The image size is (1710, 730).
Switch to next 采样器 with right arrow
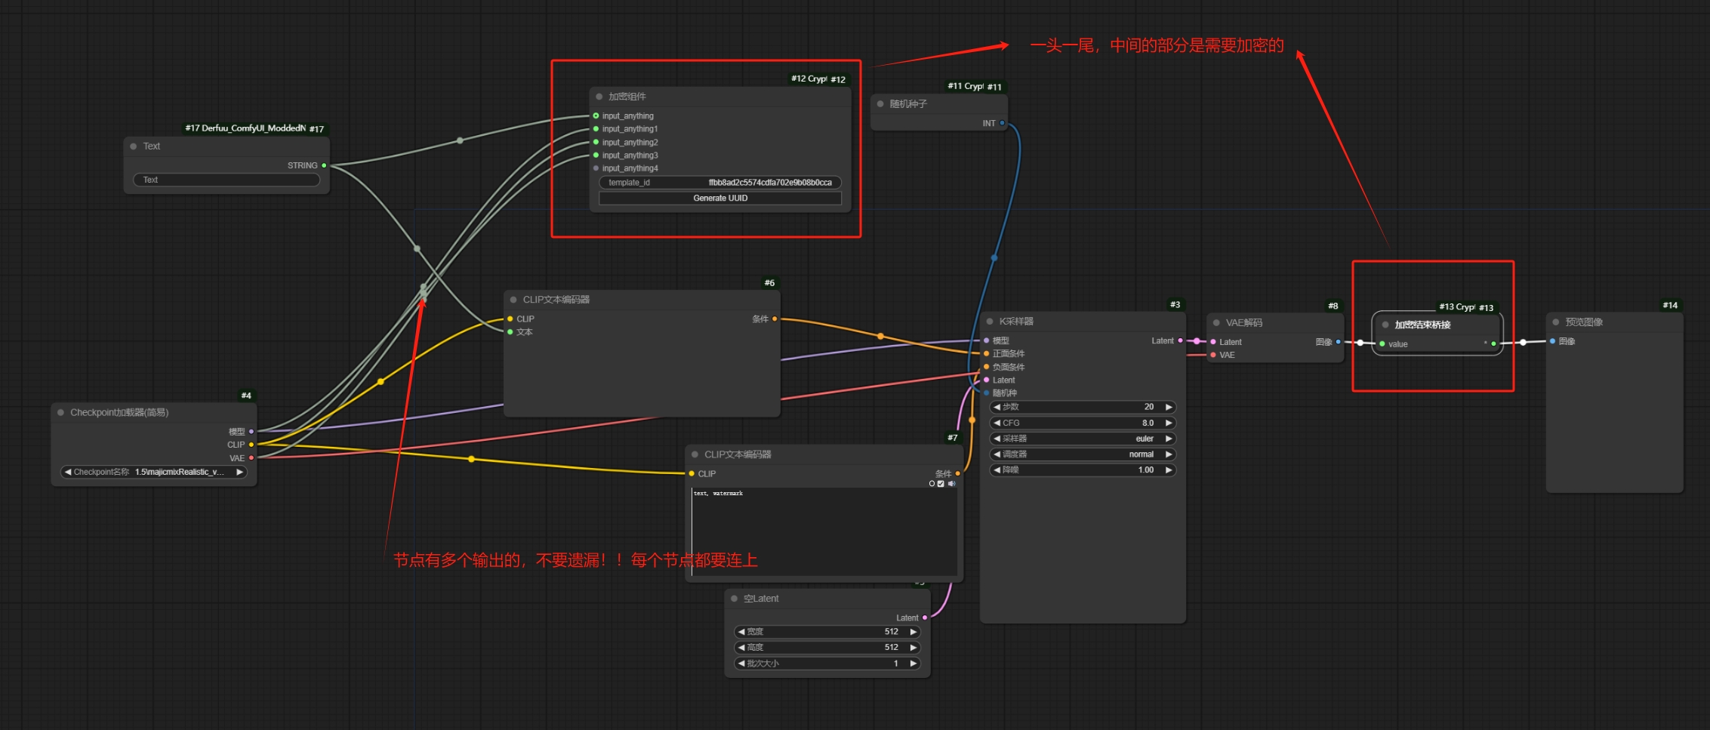tap(1169, 439)
